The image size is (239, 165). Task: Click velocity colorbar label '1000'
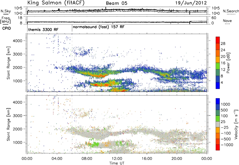coord(226,104)
